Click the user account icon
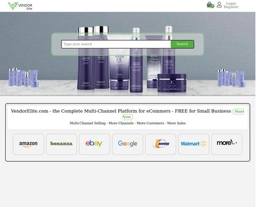The width and height of the screenshot is (258, 207). click(219, 5)
